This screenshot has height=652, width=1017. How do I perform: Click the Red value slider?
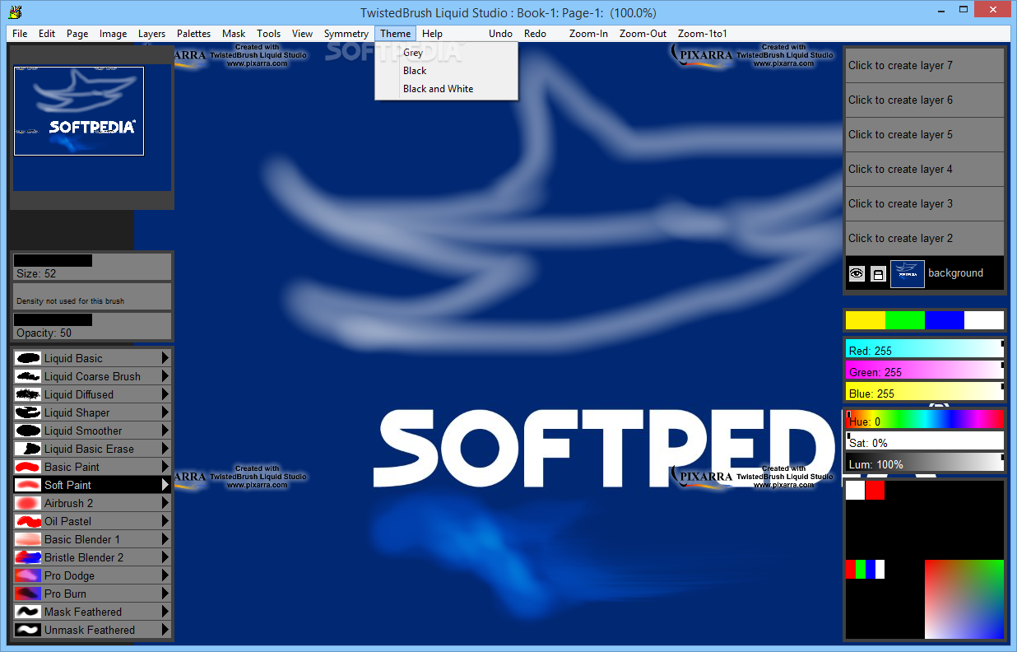[925, 349]
